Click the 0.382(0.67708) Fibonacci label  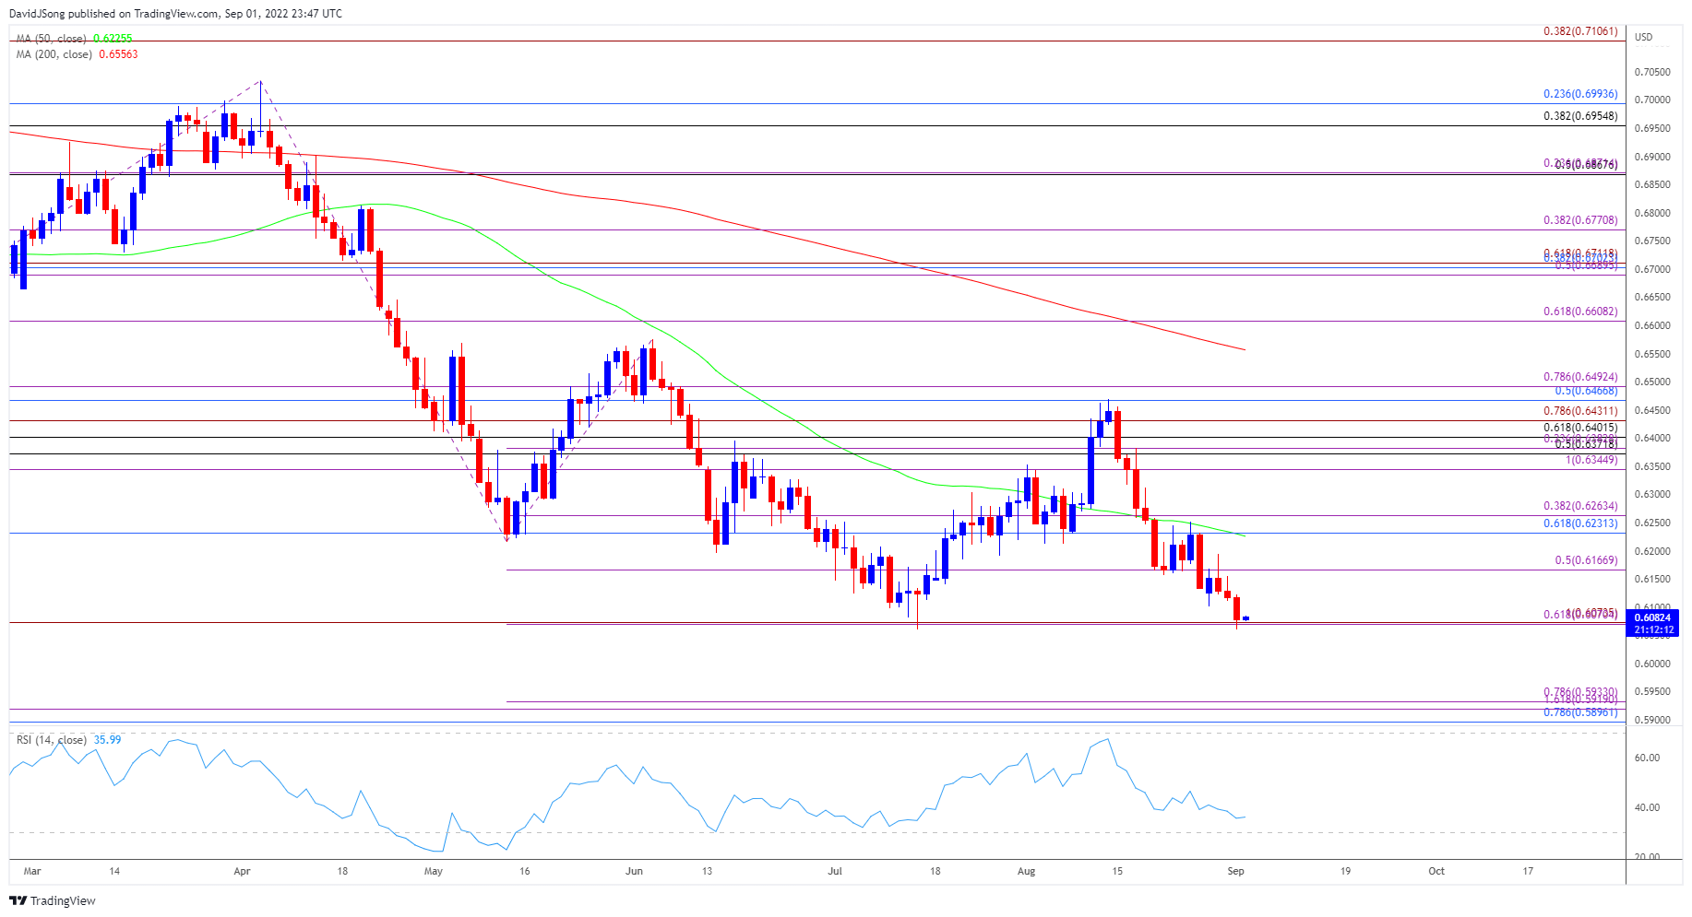point(1580,220)
